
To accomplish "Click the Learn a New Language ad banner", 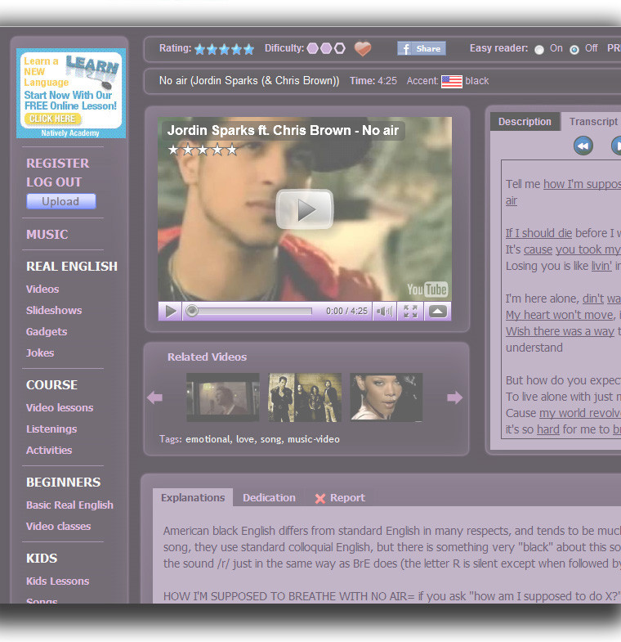I will coord(71,93).
